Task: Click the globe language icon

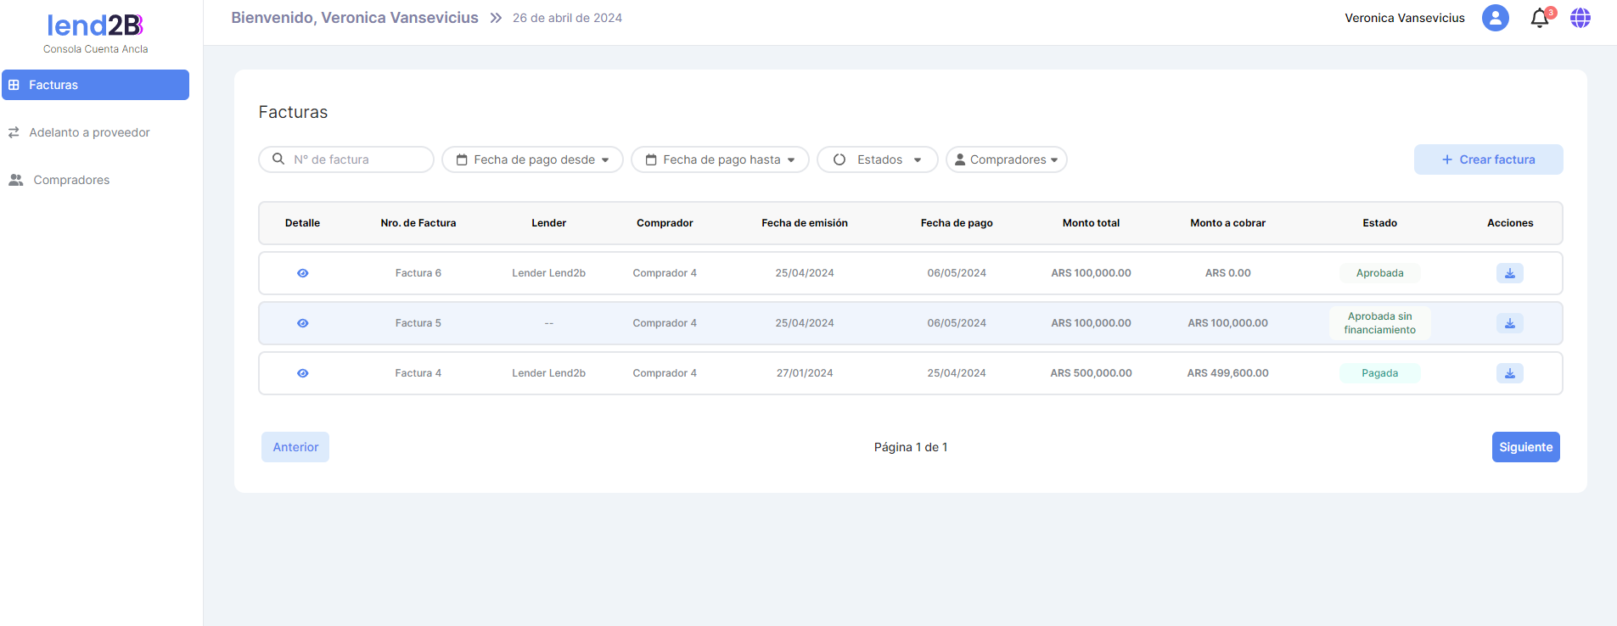Action: click(x=1580, y=18)
